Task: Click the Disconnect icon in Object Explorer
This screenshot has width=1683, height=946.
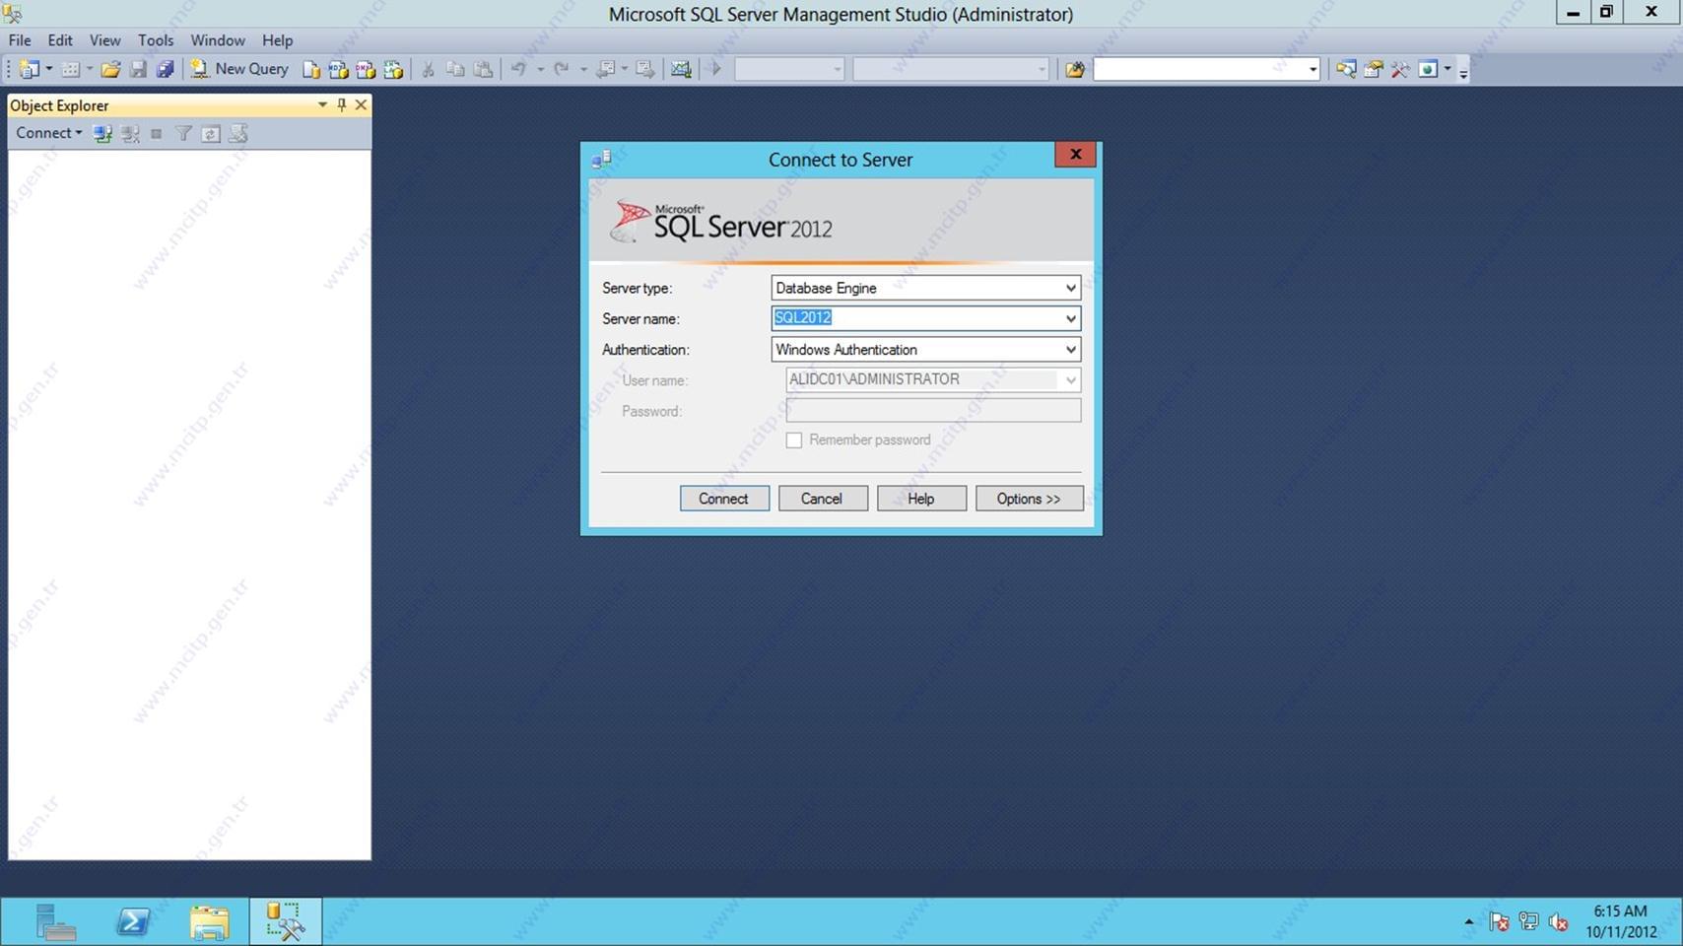Action: point(130,133)
